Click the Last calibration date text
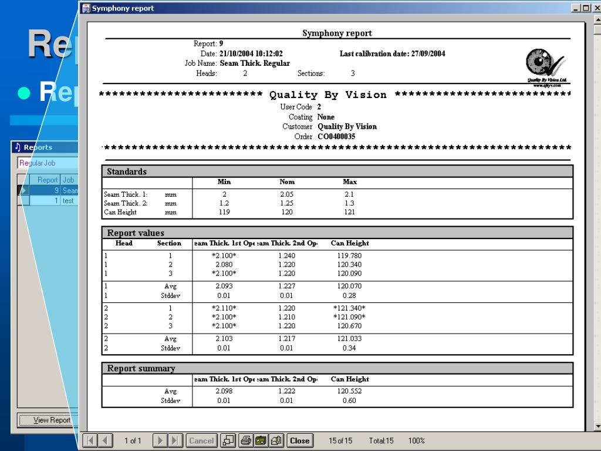601x451 pixels. (393, 53)
